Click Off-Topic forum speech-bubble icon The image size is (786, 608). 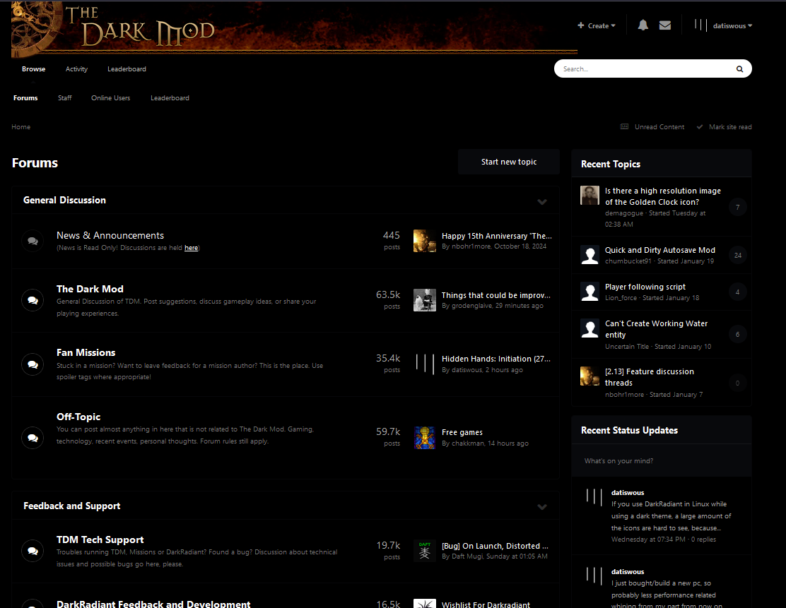pos(33,438)
